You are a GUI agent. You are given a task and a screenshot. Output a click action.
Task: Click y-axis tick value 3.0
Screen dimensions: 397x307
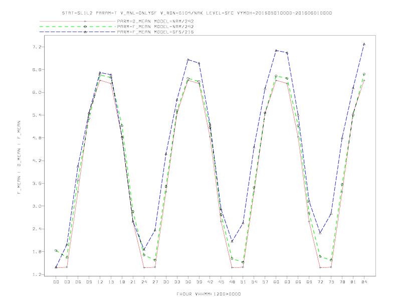click(36, 206)
